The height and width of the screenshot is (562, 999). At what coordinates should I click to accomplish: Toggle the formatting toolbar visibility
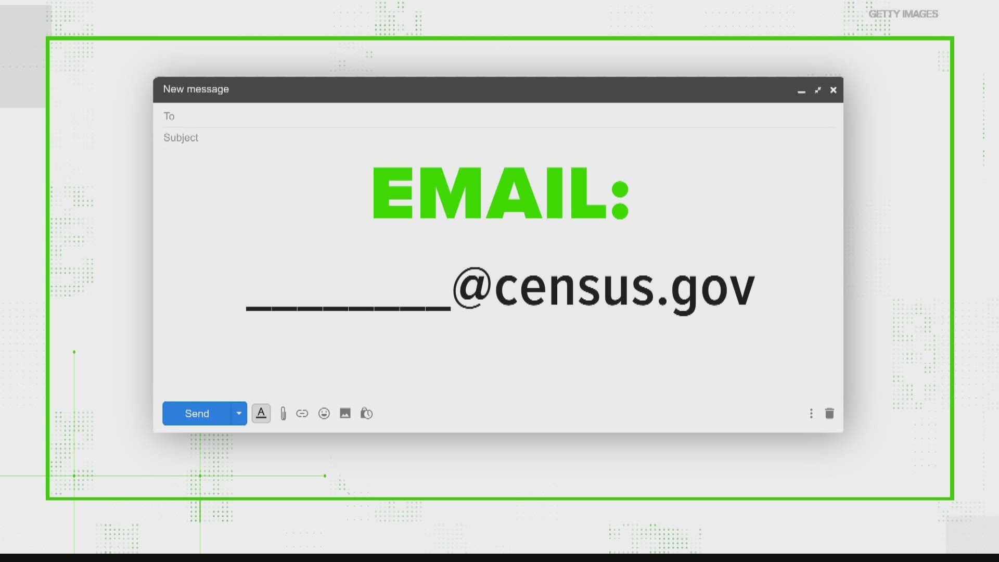point(261,413)
